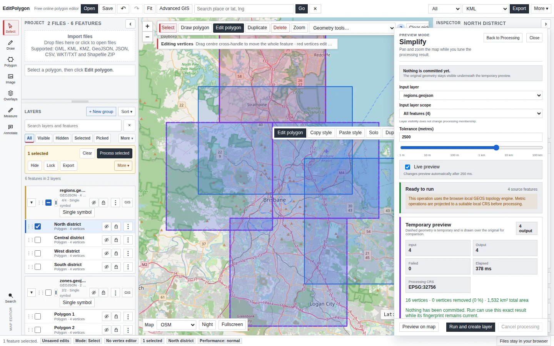The image size is (554, 346).
Task: Open Polygon 1 three-dot menu
Action: (x=128, y=316)
